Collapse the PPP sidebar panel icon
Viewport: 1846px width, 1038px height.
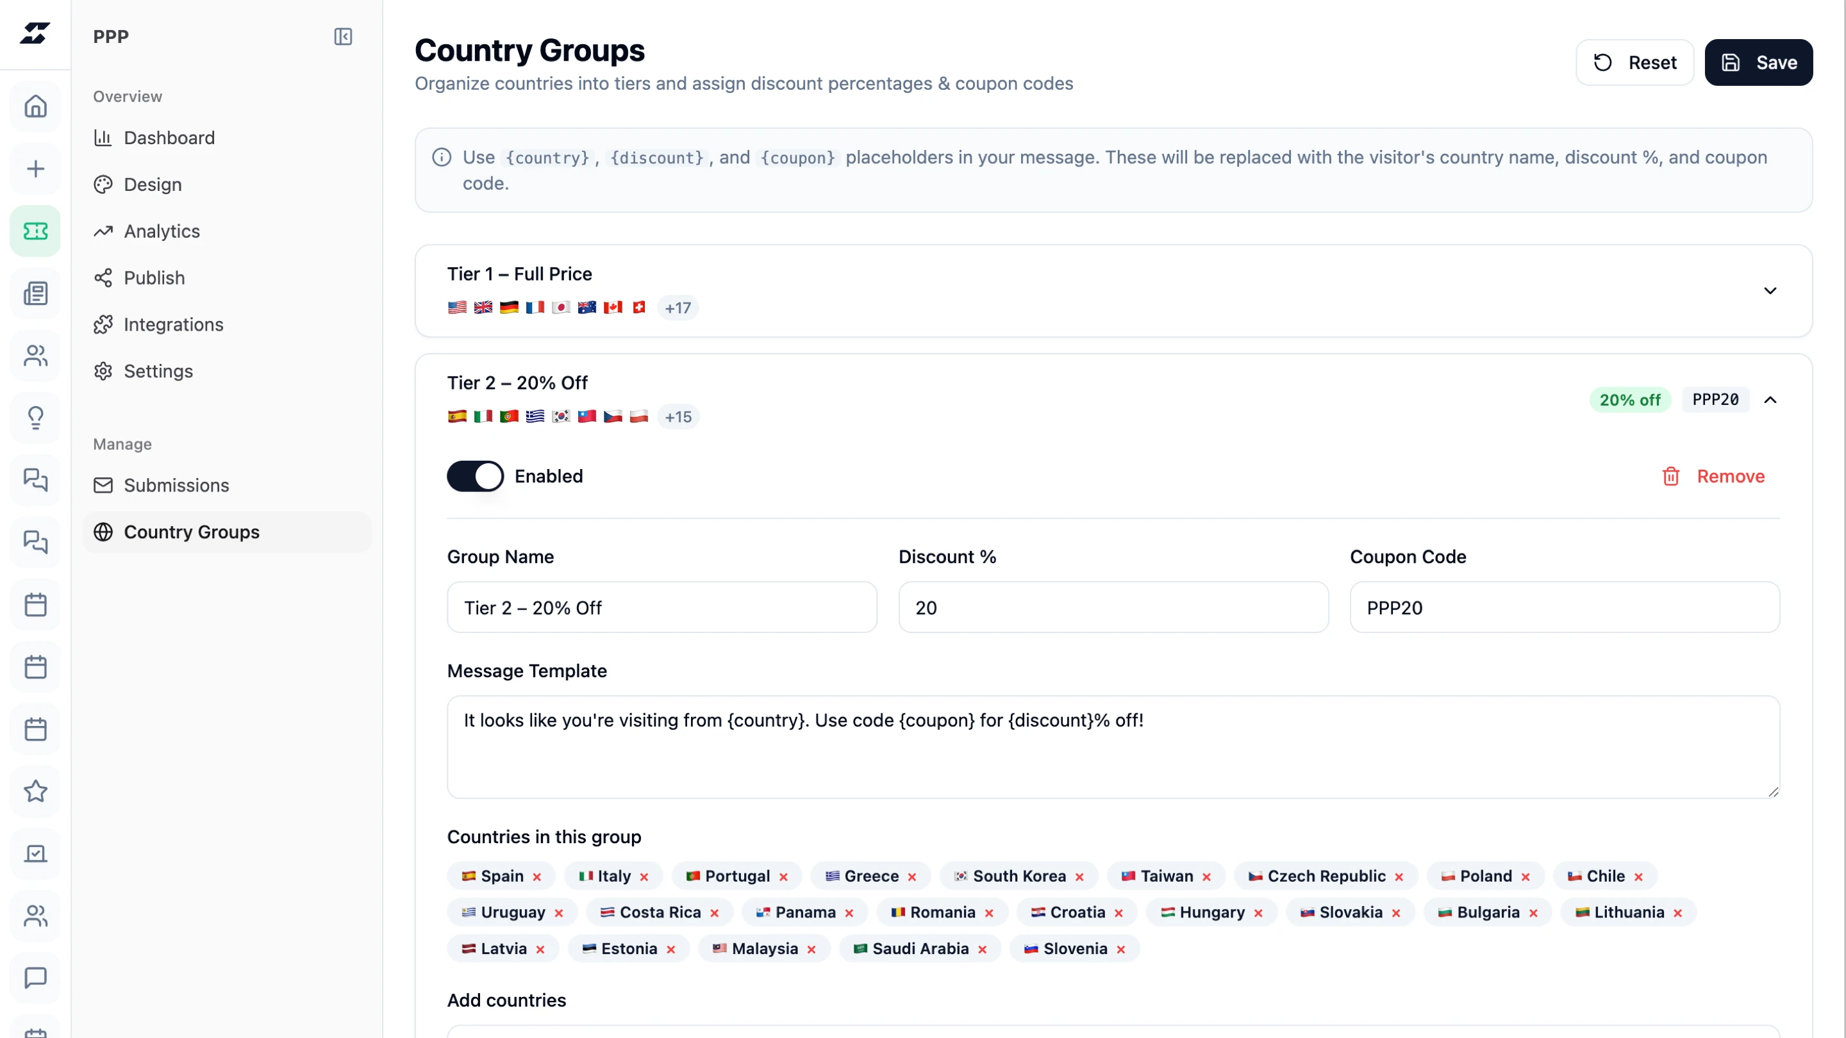click(x=344, y=37)
